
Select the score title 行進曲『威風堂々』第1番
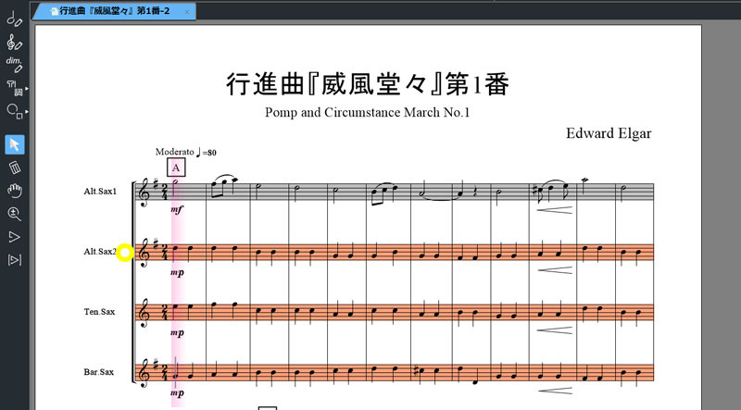(x=368, y=84)
